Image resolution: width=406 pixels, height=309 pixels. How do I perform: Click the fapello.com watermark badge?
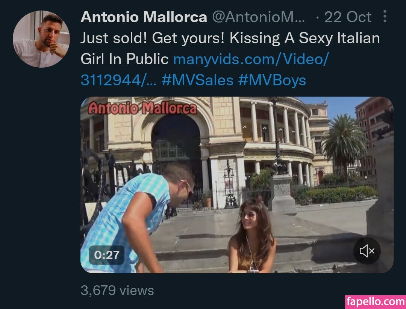376,302
